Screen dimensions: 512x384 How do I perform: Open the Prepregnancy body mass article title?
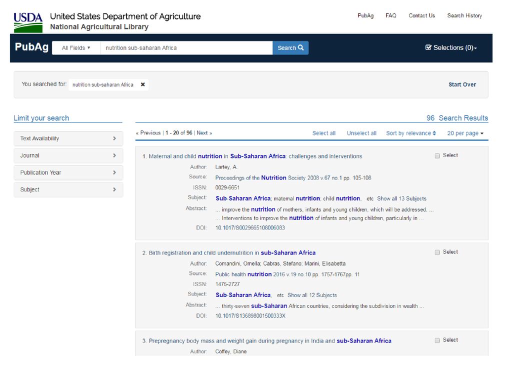[270, 341]
